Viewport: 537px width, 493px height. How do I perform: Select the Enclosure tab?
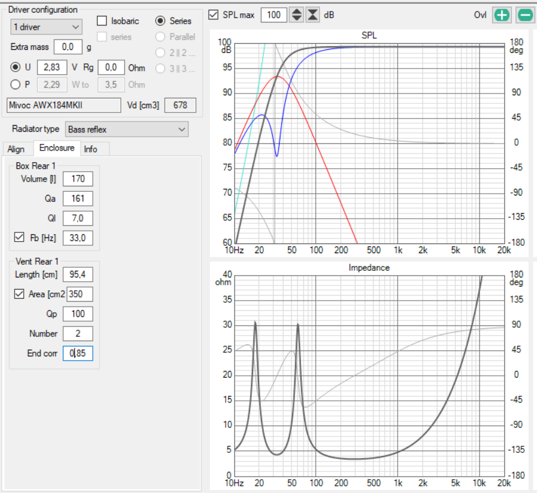coord(57,148)
